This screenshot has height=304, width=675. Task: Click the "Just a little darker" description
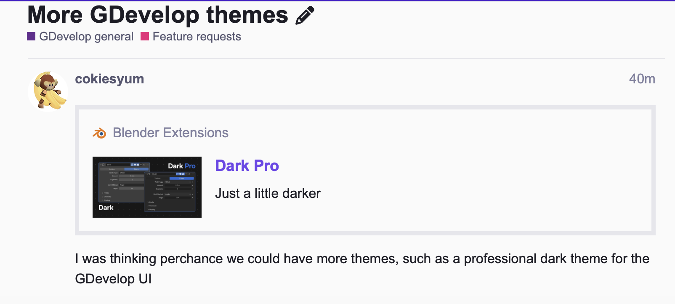(x=268, y=194)
